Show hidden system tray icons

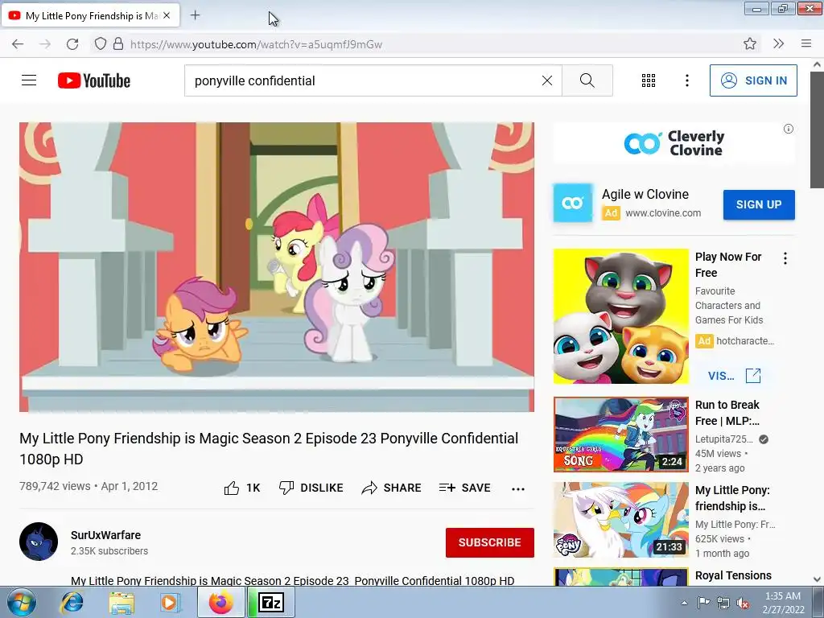coord(684,603)
